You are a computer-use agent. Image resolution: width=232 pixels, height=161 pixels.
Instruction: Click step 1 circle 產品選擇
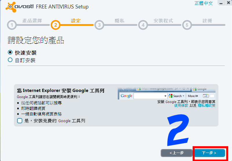pos(12,25)
